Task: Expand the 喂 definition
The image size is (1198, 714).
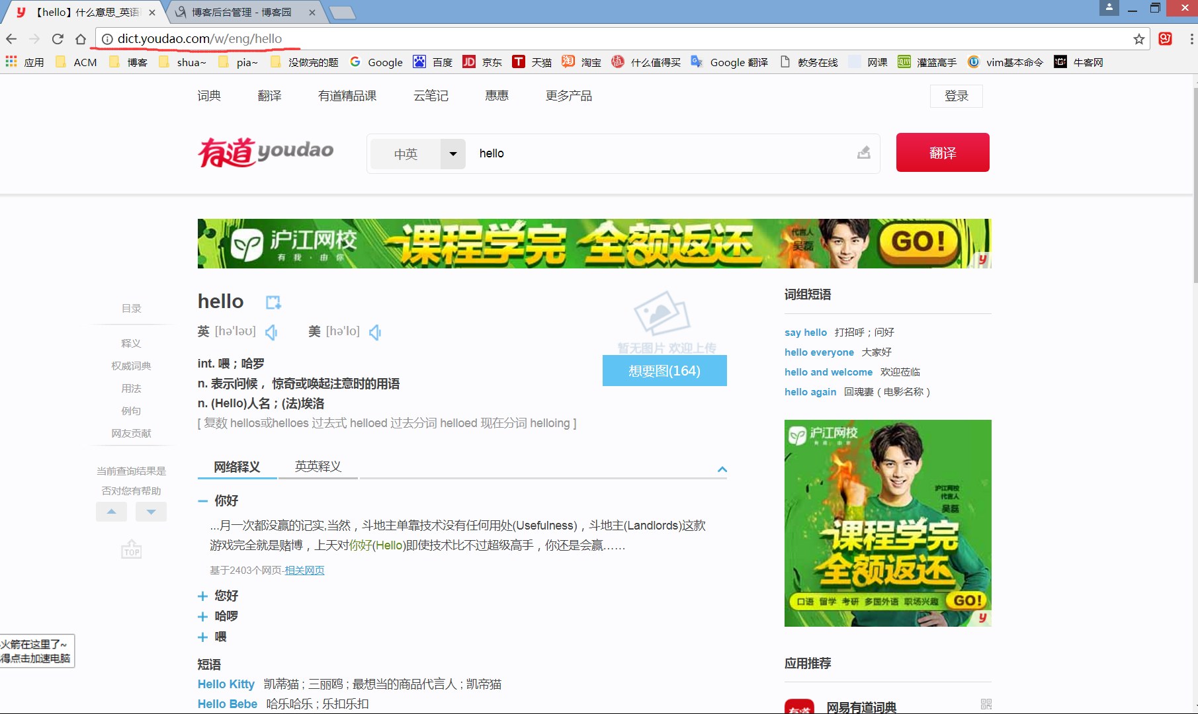Action: point(202,637)
